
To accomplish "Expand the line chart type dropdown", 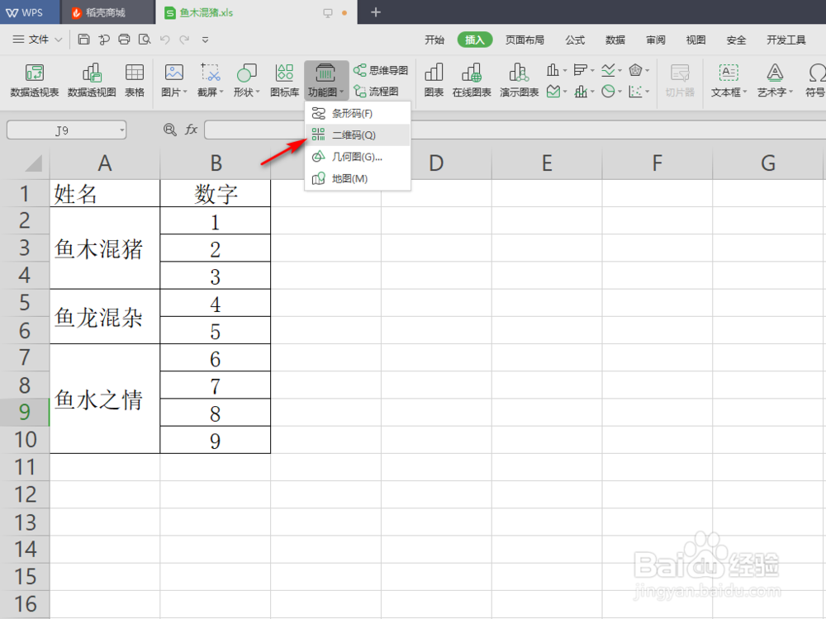I will coord(620,70).
